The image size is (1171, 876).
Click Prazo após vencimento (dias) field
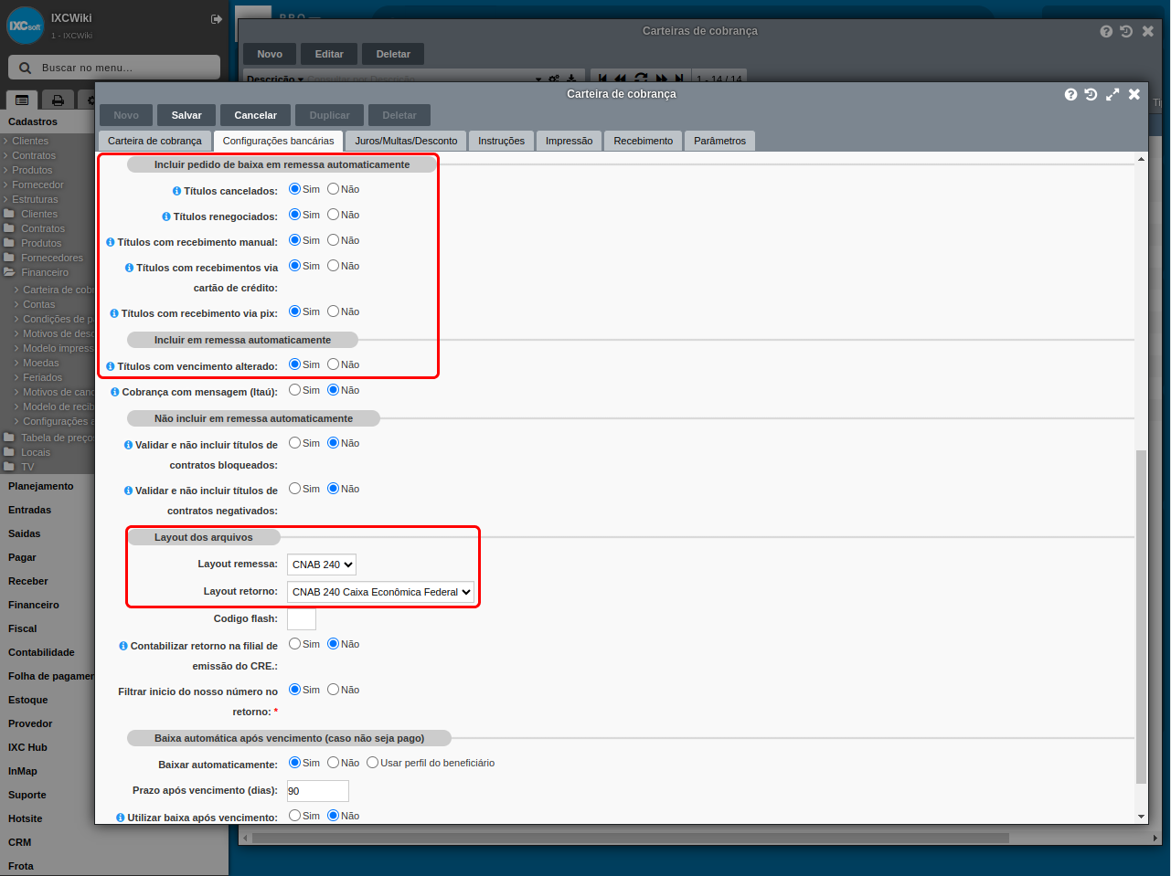click(x=318, y=791)
